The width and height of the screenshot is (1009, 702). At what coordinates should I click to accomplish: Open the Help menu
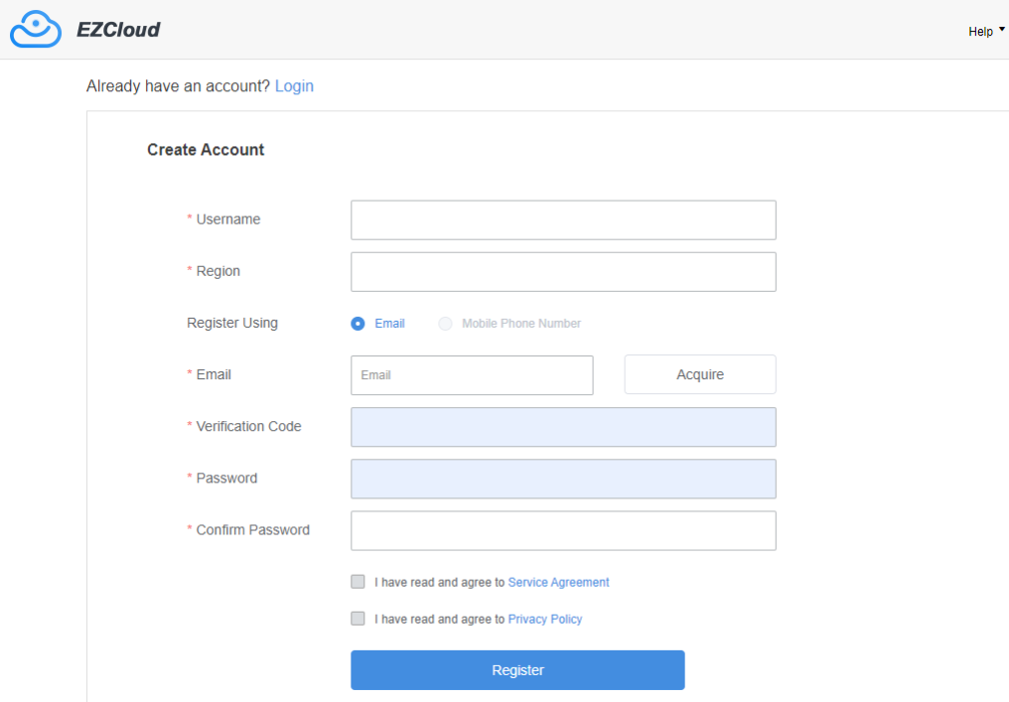pos(979,32)
